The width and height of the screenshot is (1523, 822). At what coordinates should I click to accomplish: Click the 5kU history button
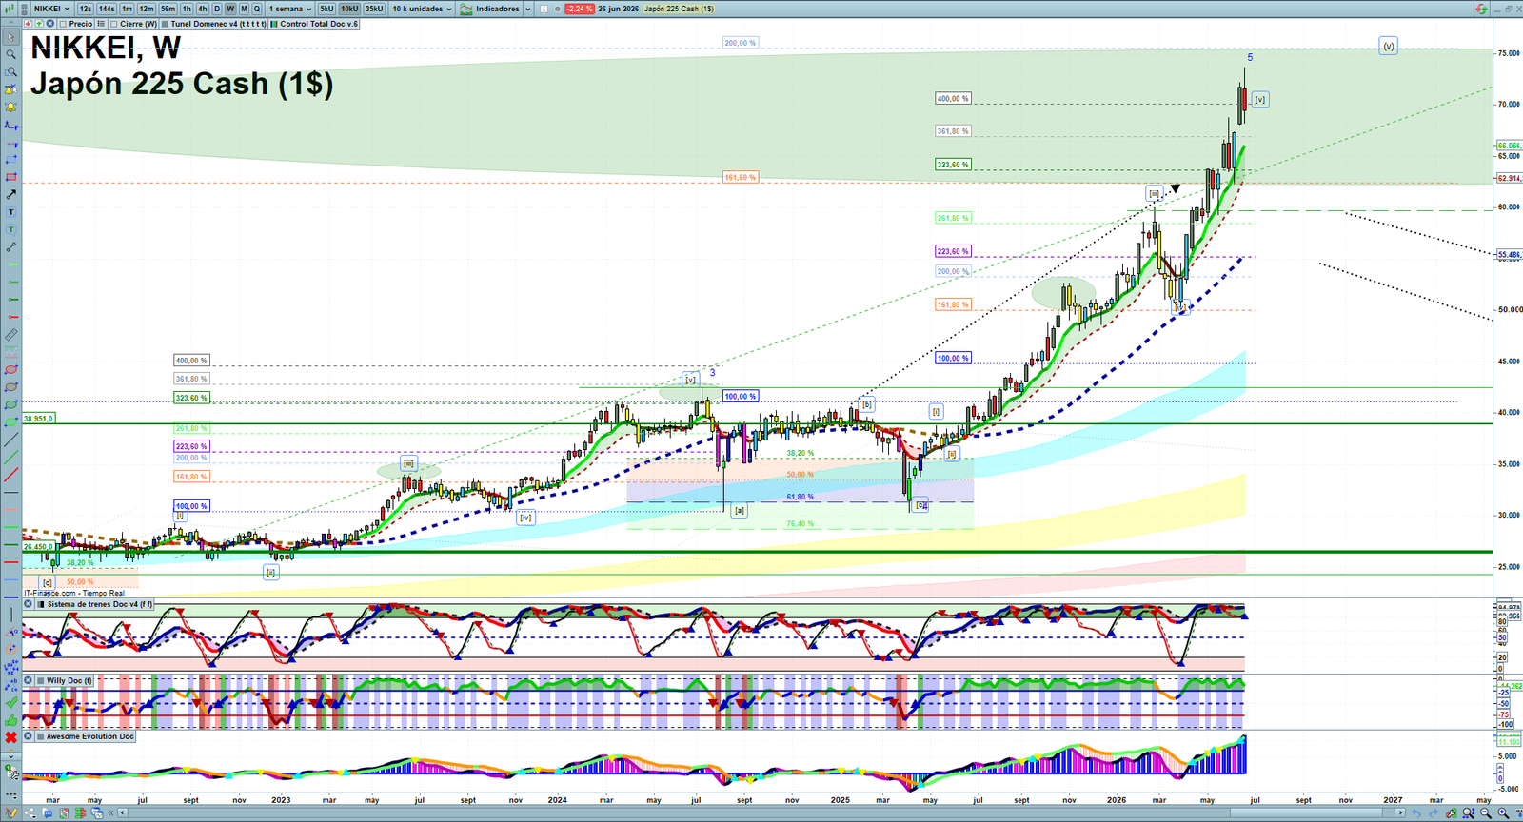(x=326, y=9)
